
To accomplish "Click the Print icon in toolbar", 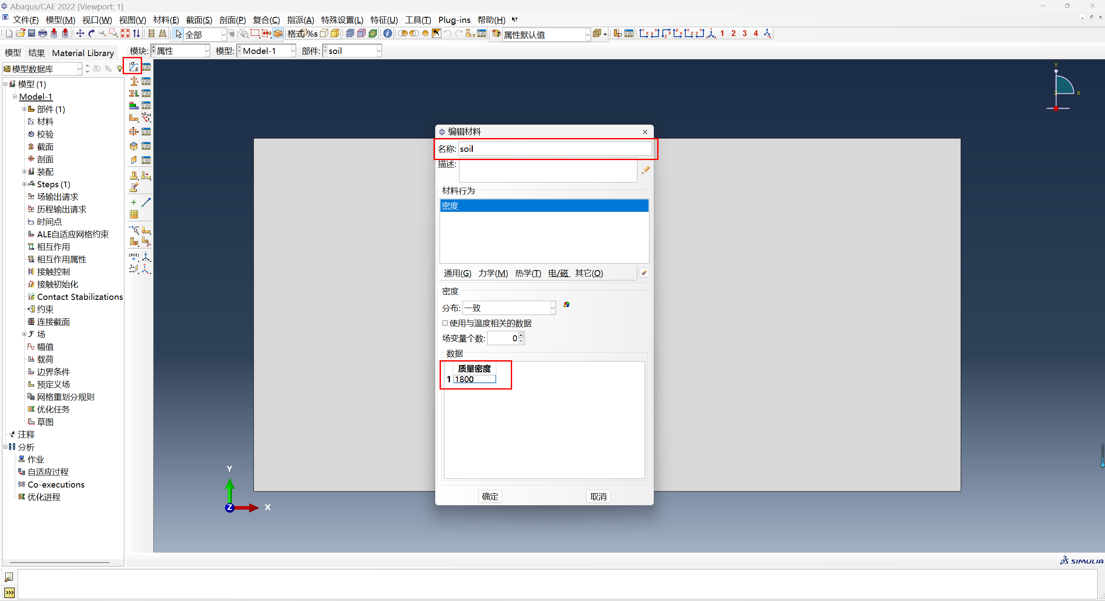I will coord(43,33).
